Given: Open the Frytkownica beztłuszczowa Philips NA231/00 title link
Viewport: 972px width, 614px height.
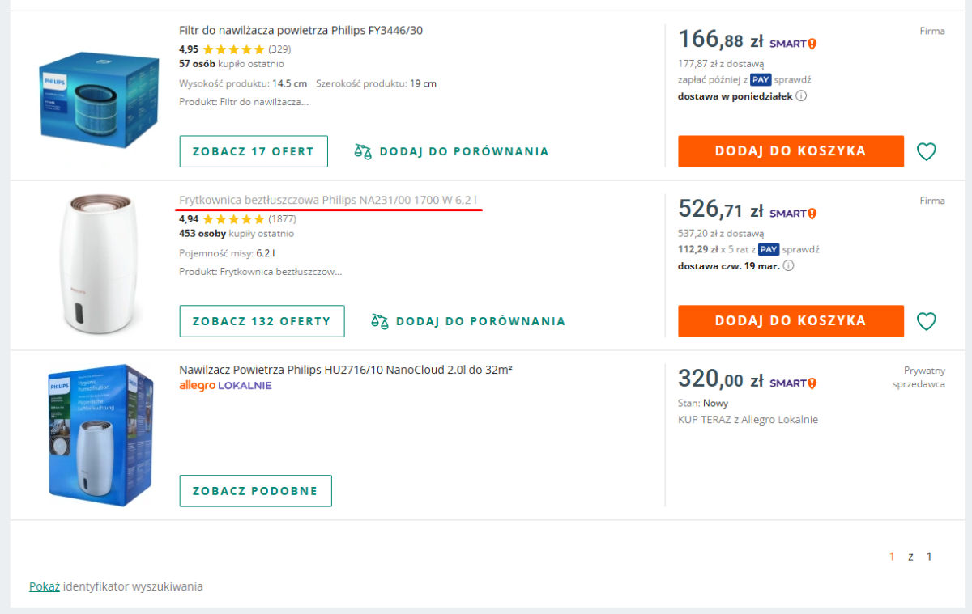Looking at the screenshot, I should [x=328, y=200].
